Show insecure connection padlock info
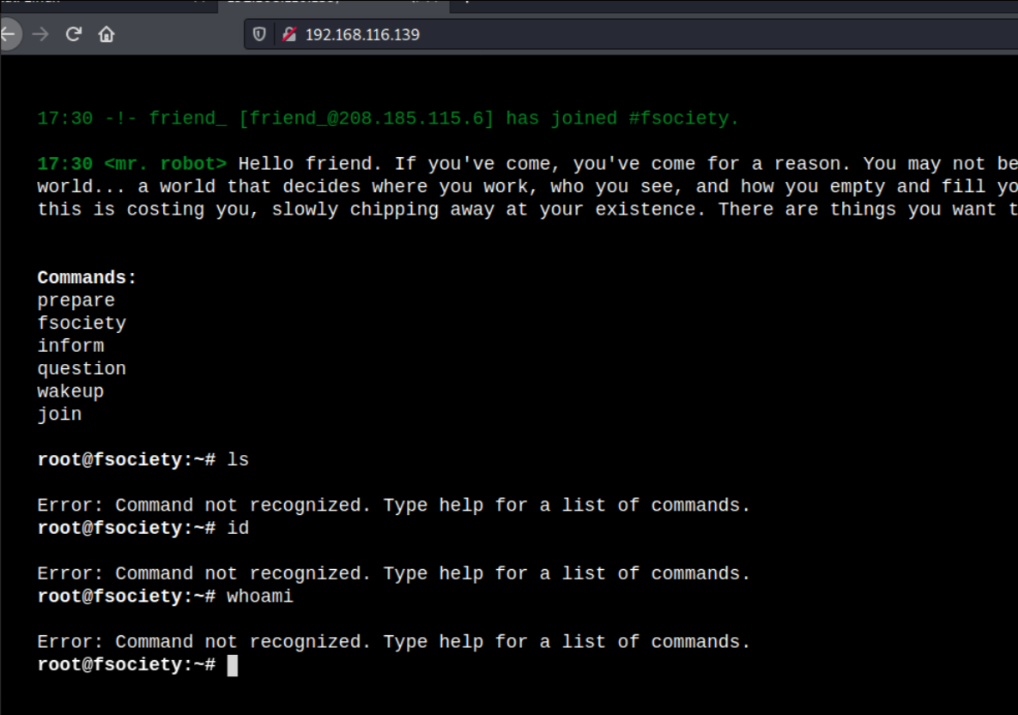This screenshot has width=1018, height=715. coord(289,34)
